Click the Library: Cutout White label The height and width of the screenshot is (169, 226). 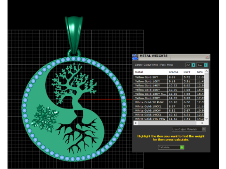(x=154, y=65)
